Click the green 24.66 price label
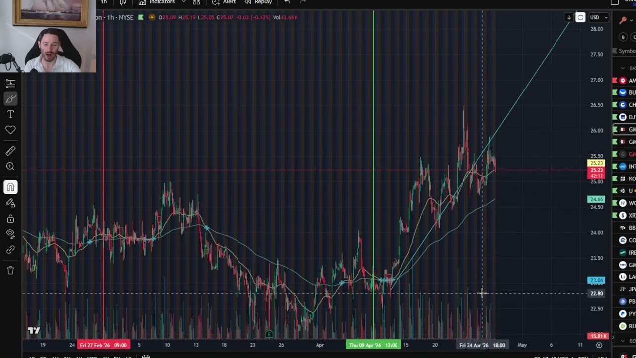The image size is (636, 358). coord(596,199)
